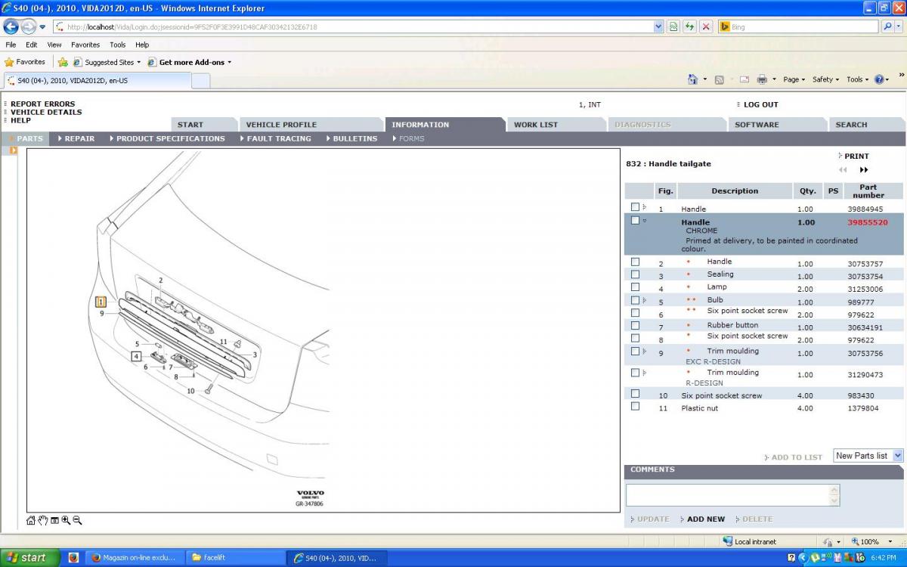Click the HELP link at top left
This screenshot has height=567, width=907.
coord(20,120)
